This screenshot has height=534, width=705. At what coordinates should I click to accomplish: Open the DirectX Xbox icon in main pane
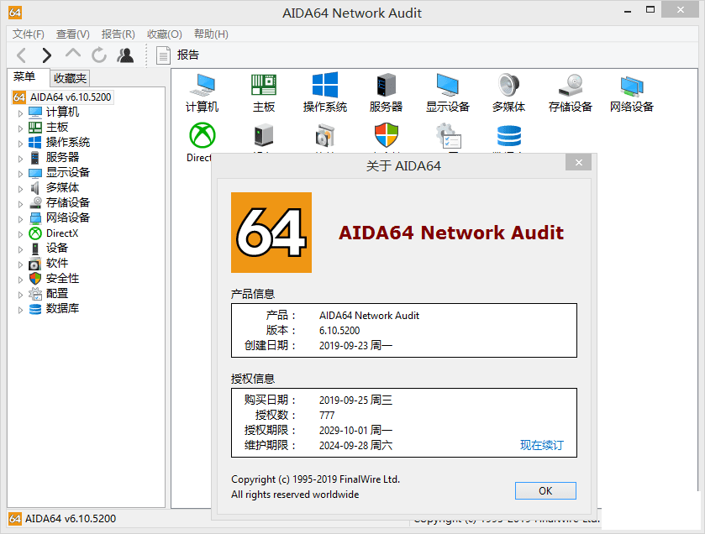tap(202, 136)
